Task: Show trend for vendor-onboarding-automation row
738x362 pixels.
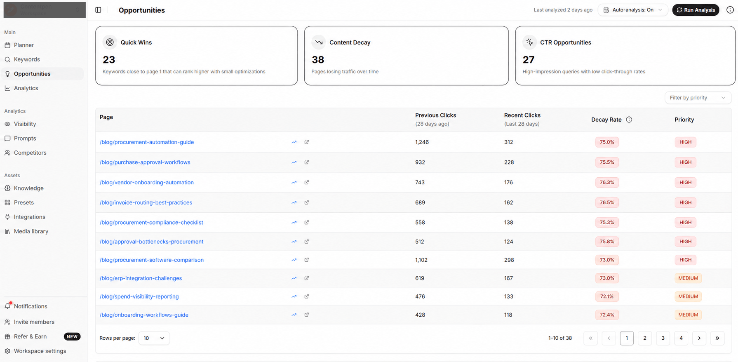Action: (294, 182)
